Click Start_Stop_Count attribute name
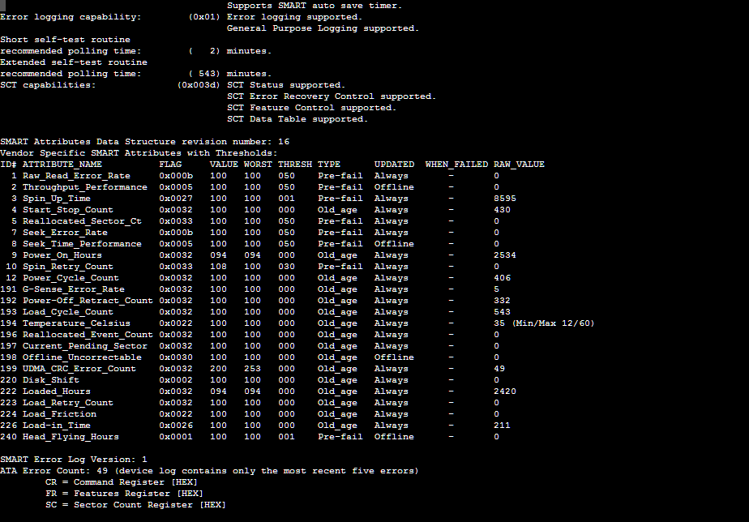 coord(68,210)
